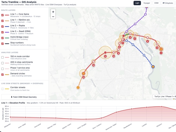This screenshot has height=132, width=176.
Task: Select stop marker number 10
Action: point(114,56)
